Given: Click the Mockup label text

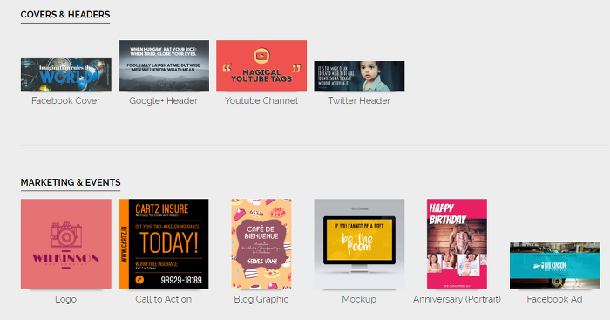Looking at the screenshot, I should click(x=359, y=299).
